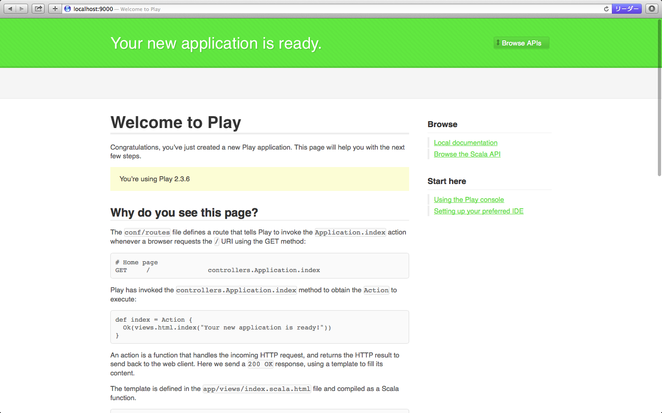The height and width of the screenshot is (413, 662).
Task: Go forward with the Safari forward arrow
Action: click(22, 9)
